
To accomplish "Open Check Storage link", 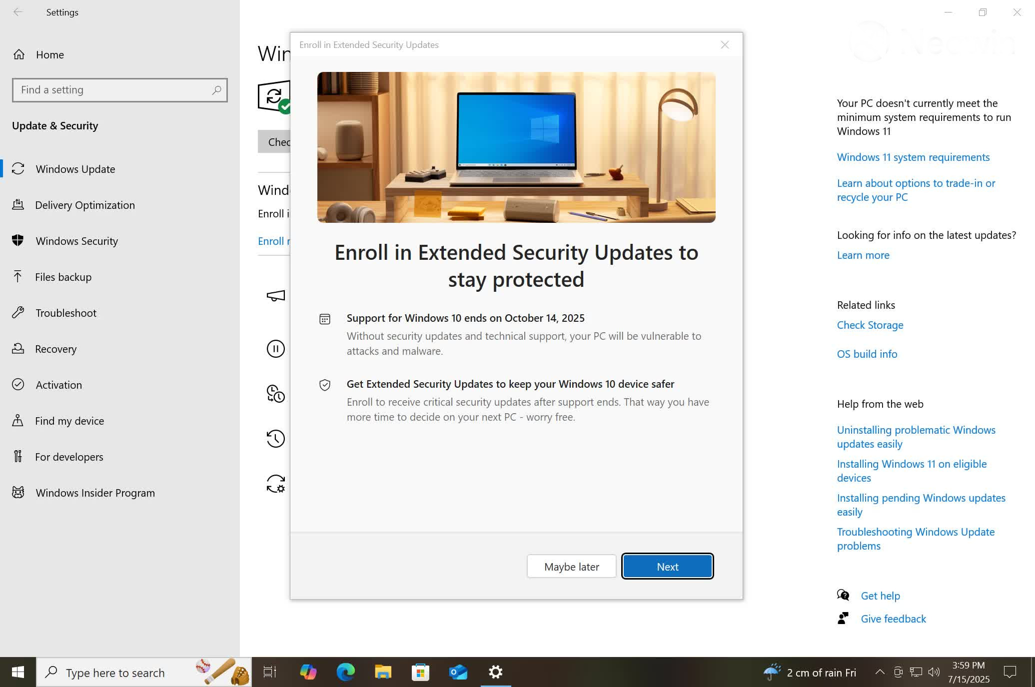I will click(x=870, y=325).
